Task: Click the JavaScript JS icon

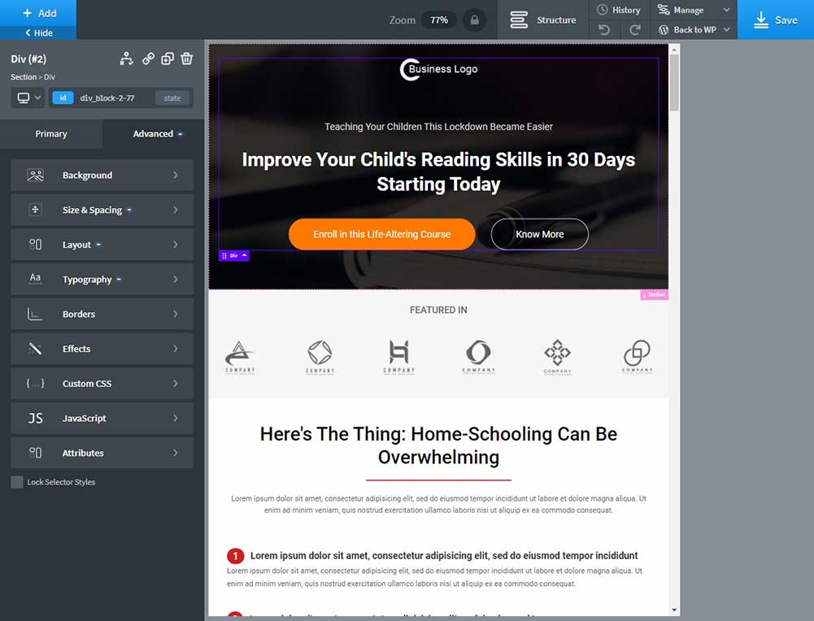Action: pyautogui.click(x=35, y=418)
